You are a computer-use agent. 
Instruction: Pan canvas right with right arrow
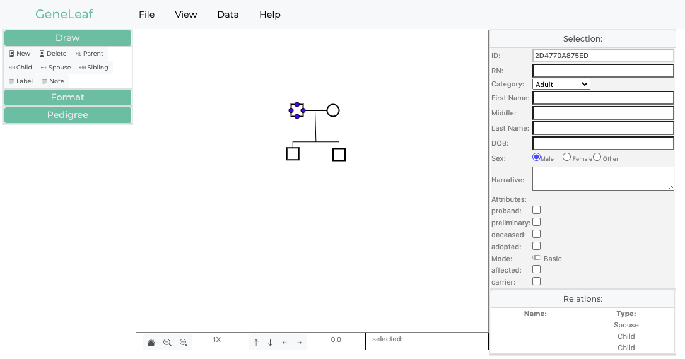(299, 343)
